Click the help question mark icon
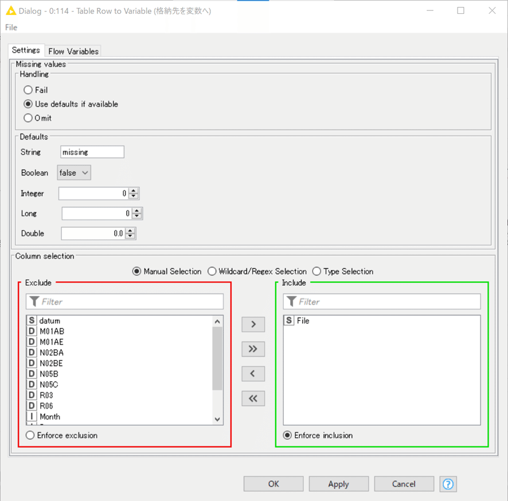The width and height of the screenshot is (508, 501). [x=448, y=484]
